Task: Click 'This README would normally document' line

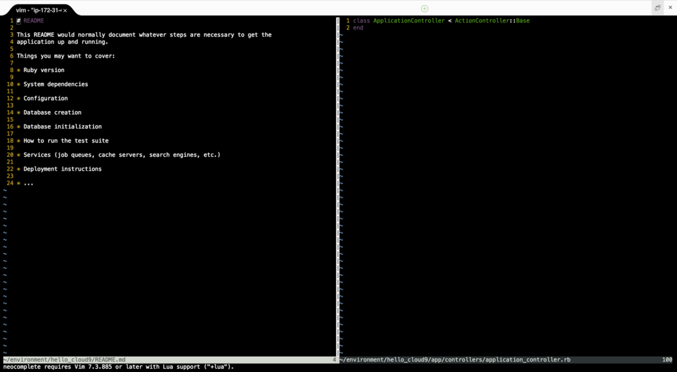Action: click(144, 34)
